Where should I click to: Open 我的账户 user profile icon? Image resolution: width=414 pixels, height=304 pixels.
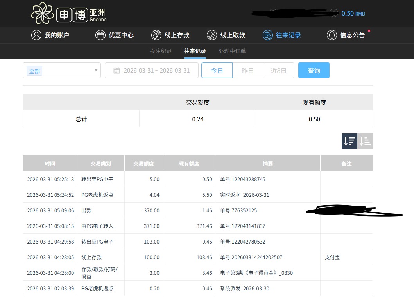36,35
